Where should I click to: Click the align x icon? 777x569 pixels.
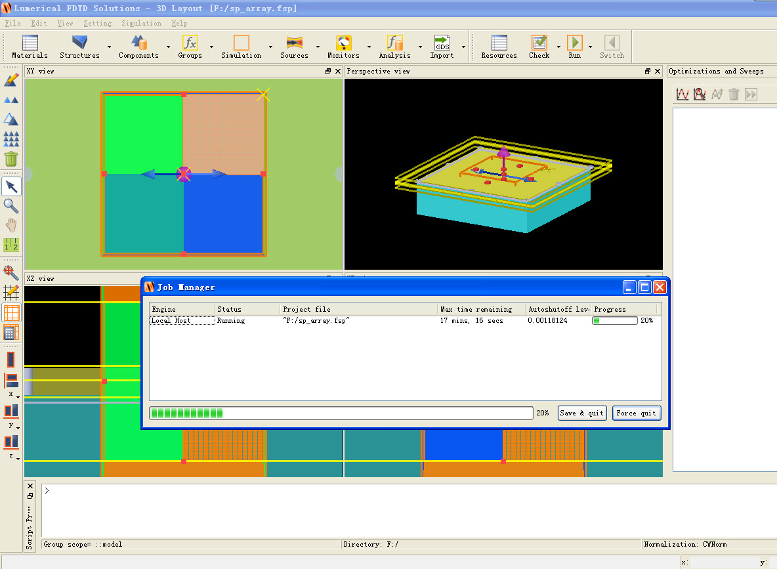click(11, 381)
